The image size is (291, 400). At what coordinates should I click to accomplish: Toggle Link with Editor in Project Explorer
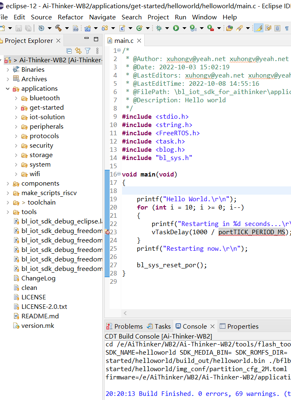click(78, 51)
